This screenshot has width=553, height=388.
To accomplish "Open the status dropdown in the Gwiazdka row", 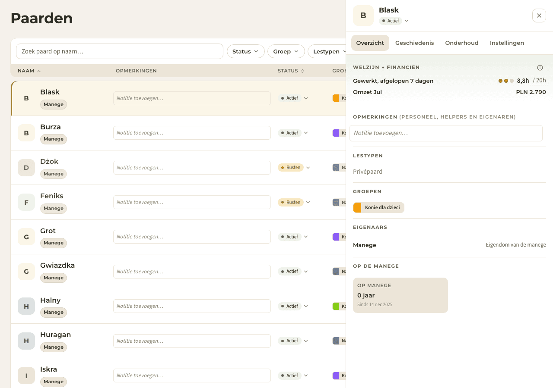I will coord(293,272).
